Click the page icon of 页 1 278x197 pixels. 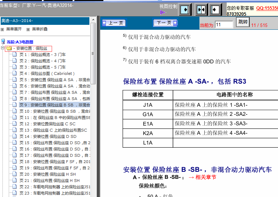point(15,54)
